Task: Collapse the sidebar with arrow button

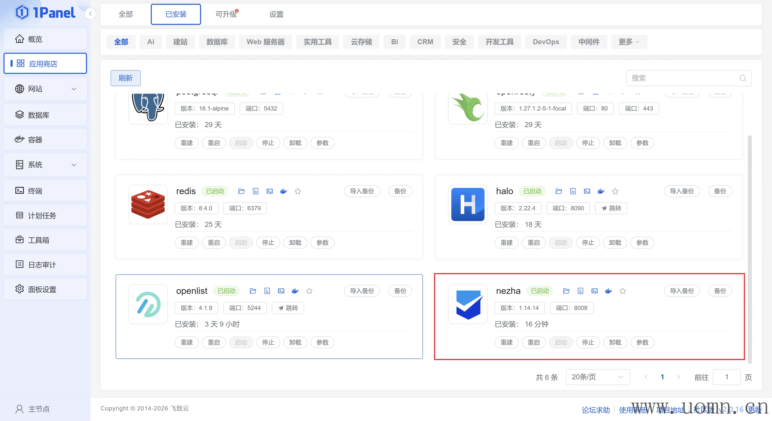Action: [x=90, y=14]
